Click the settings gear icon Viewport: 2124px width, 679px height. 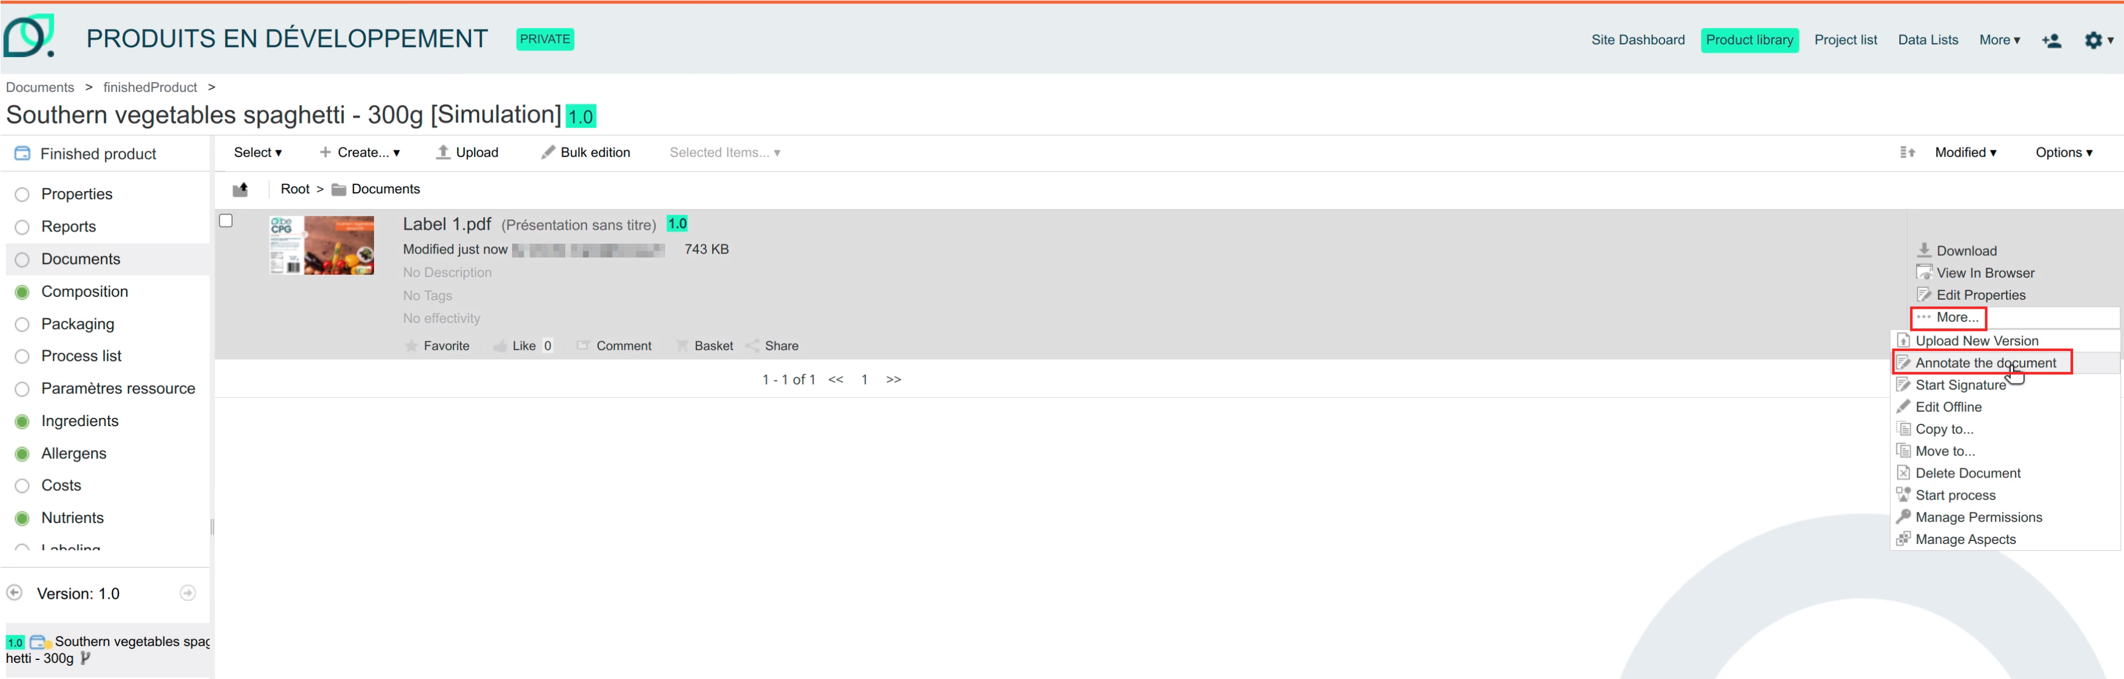[x=2093, y=40]
